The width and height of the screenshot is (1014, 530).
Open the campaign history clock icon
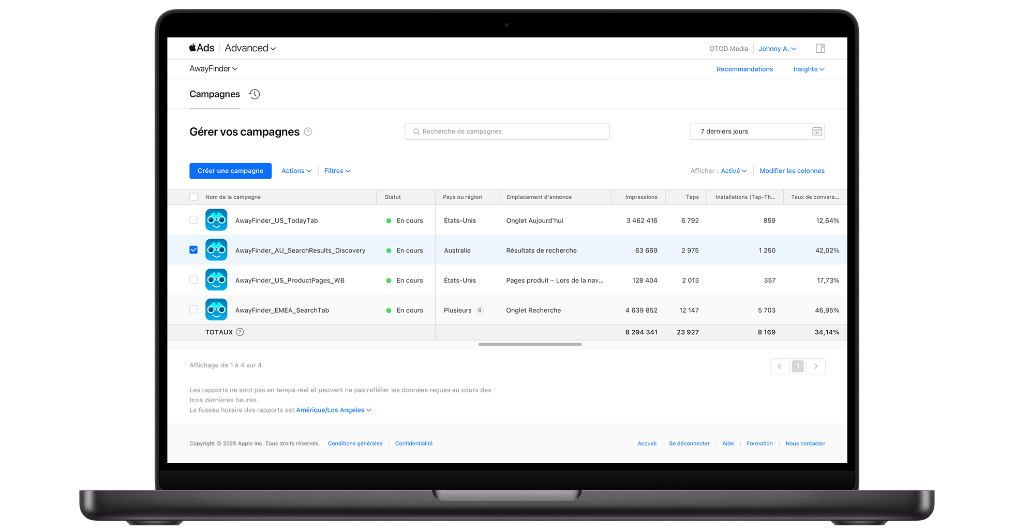pyautogui.click(x=254, y=94)
